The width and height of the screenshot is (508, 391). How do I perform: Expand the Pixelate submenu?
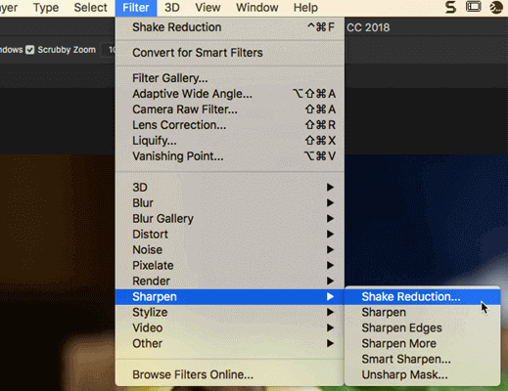230,266
